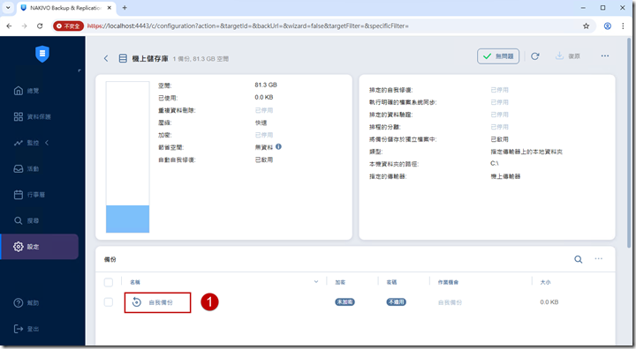Go back with the arrow beside 機上儲存庫
Screen dimensions: 636x349
pos(106,58)
